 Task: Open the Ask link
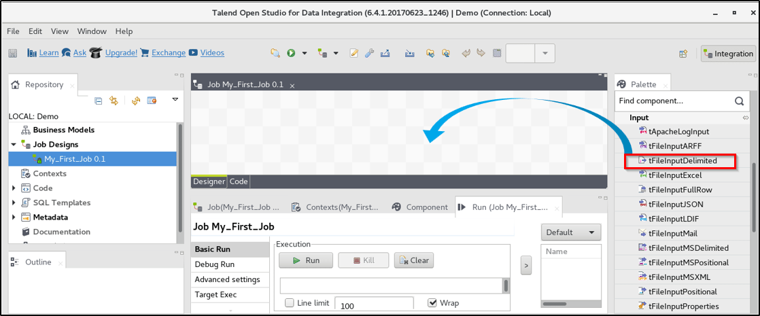[x=80, y=53]
